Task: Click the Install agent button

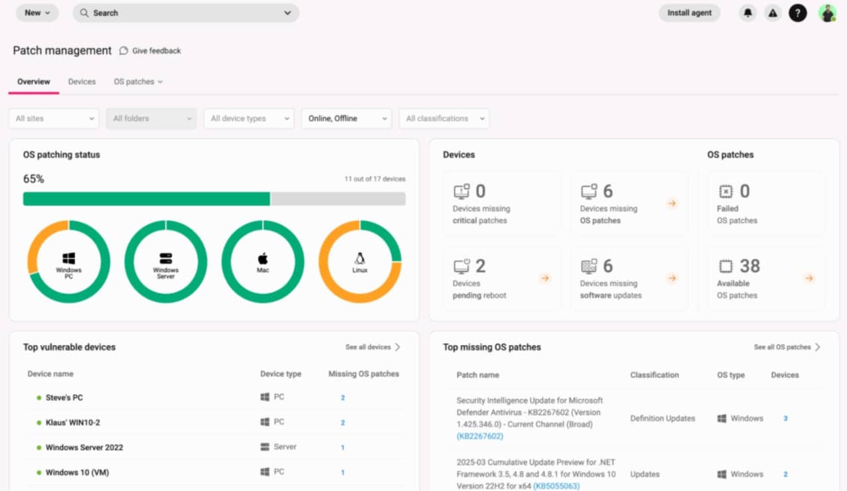Action: 689,13
